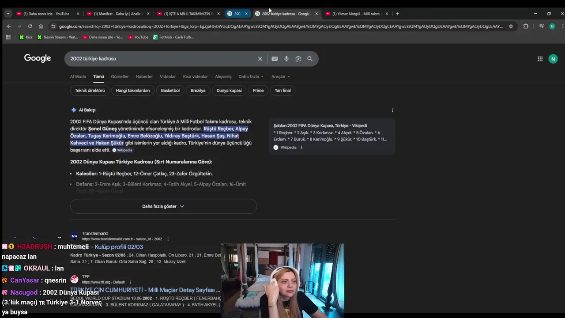Viewport: 565px width, 318px height.
Task: Open media controls icon in toolbar
Action: click(542, 26)
